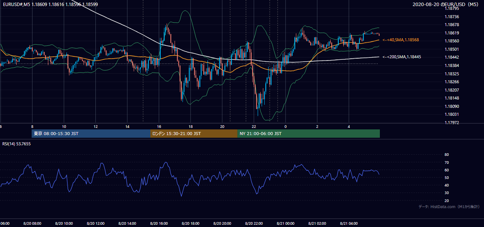Click the 8/20 16:00 time label
Viewport: 484px width, 227px height.
point(159,224)
